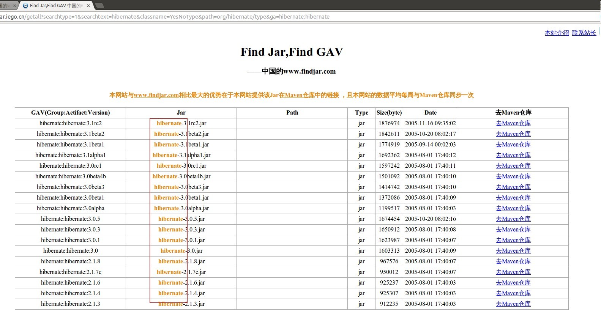Open the hibernate-3.0.5.jar link
This screenshot has height=310, width=601.
[x=181, y=219]
